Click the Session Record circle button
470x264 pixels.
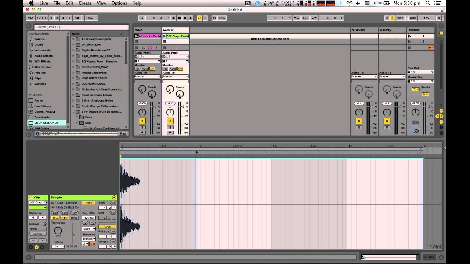pyautogui.click(x=214, y=18)
